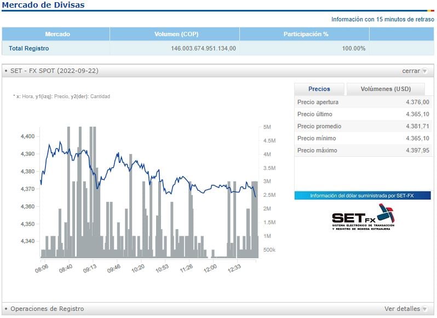Click the Mercado column header
The width and height of the screenshot is (437, 318).
tap(57, 34)
